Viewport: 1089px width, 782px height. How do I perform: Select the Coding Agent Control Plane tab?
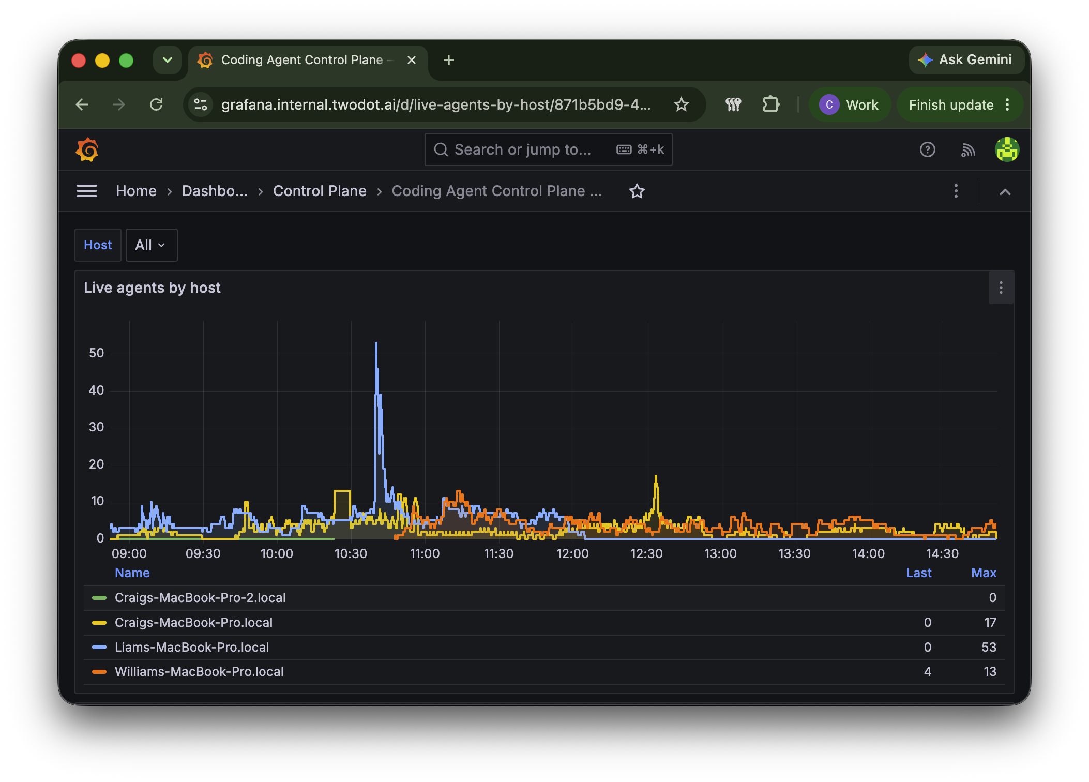point(308,60)
